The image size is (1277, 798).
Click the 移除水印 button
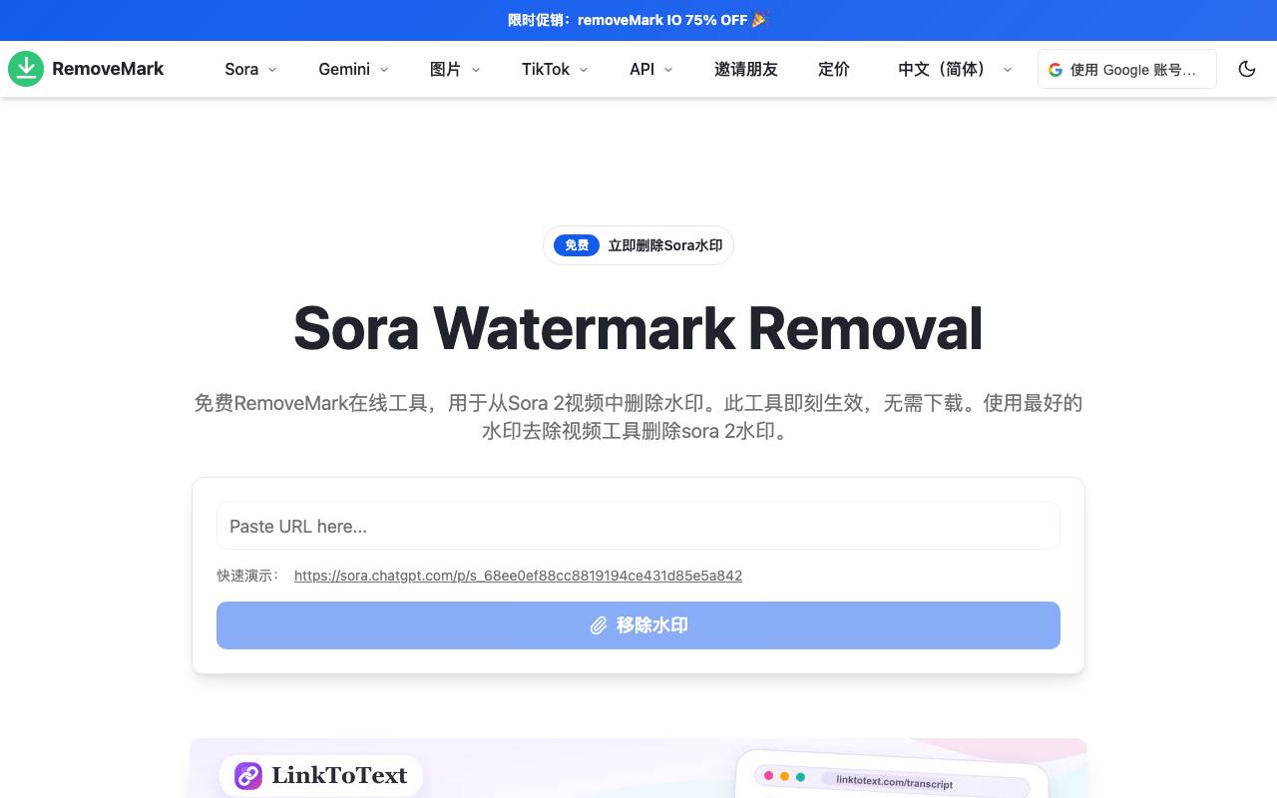point(638,625)
